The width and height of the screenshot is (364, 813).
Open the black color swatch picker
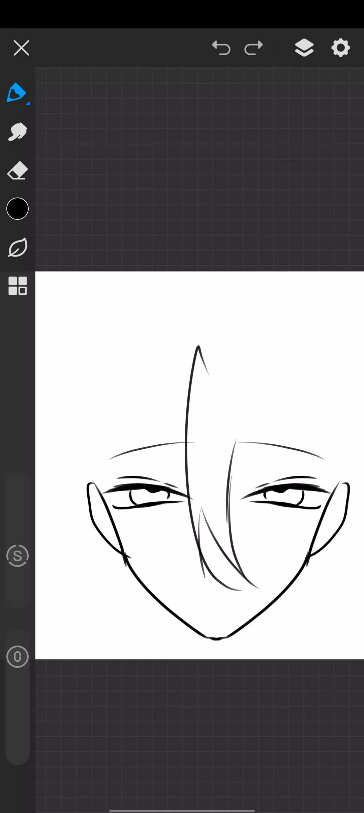pyautogui.click(x=18, y=209)
